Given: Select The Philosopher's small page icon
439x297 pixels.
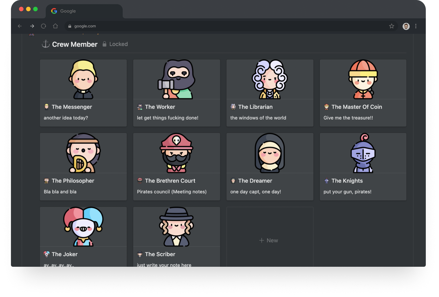Looking at the screenshot, I should click(46, 181).
